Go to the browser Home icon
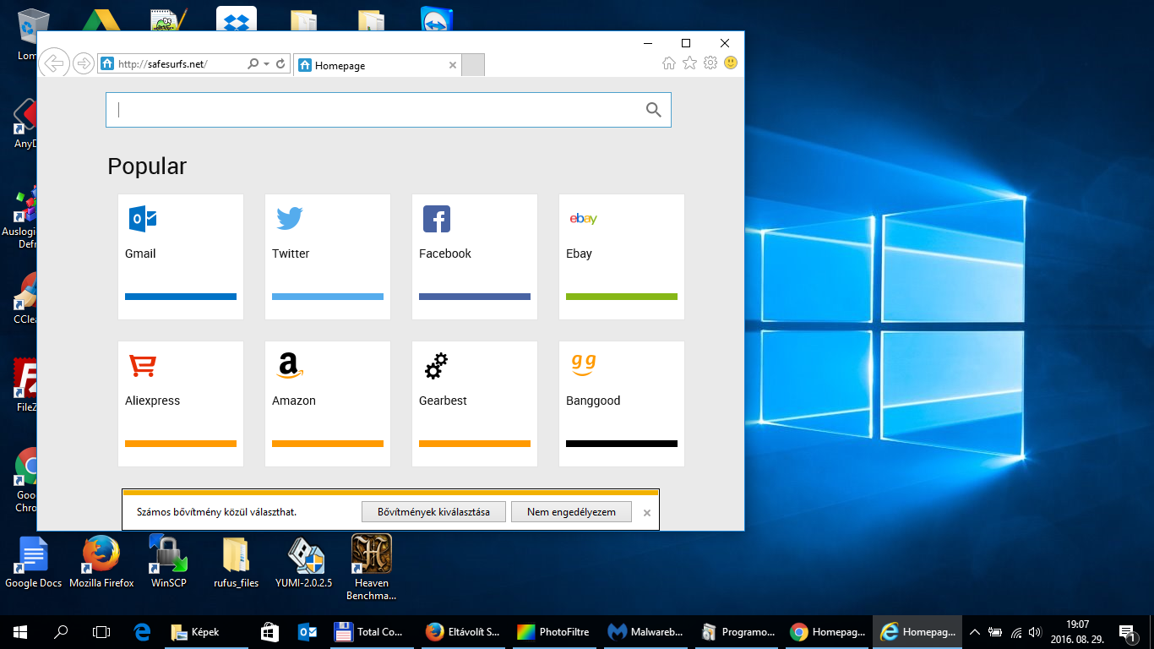The image size is (1154, 649). click(x=669, y=63)
